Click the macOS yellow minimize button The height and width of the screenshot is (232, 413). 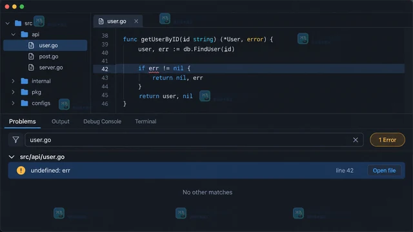click(14, 6)
